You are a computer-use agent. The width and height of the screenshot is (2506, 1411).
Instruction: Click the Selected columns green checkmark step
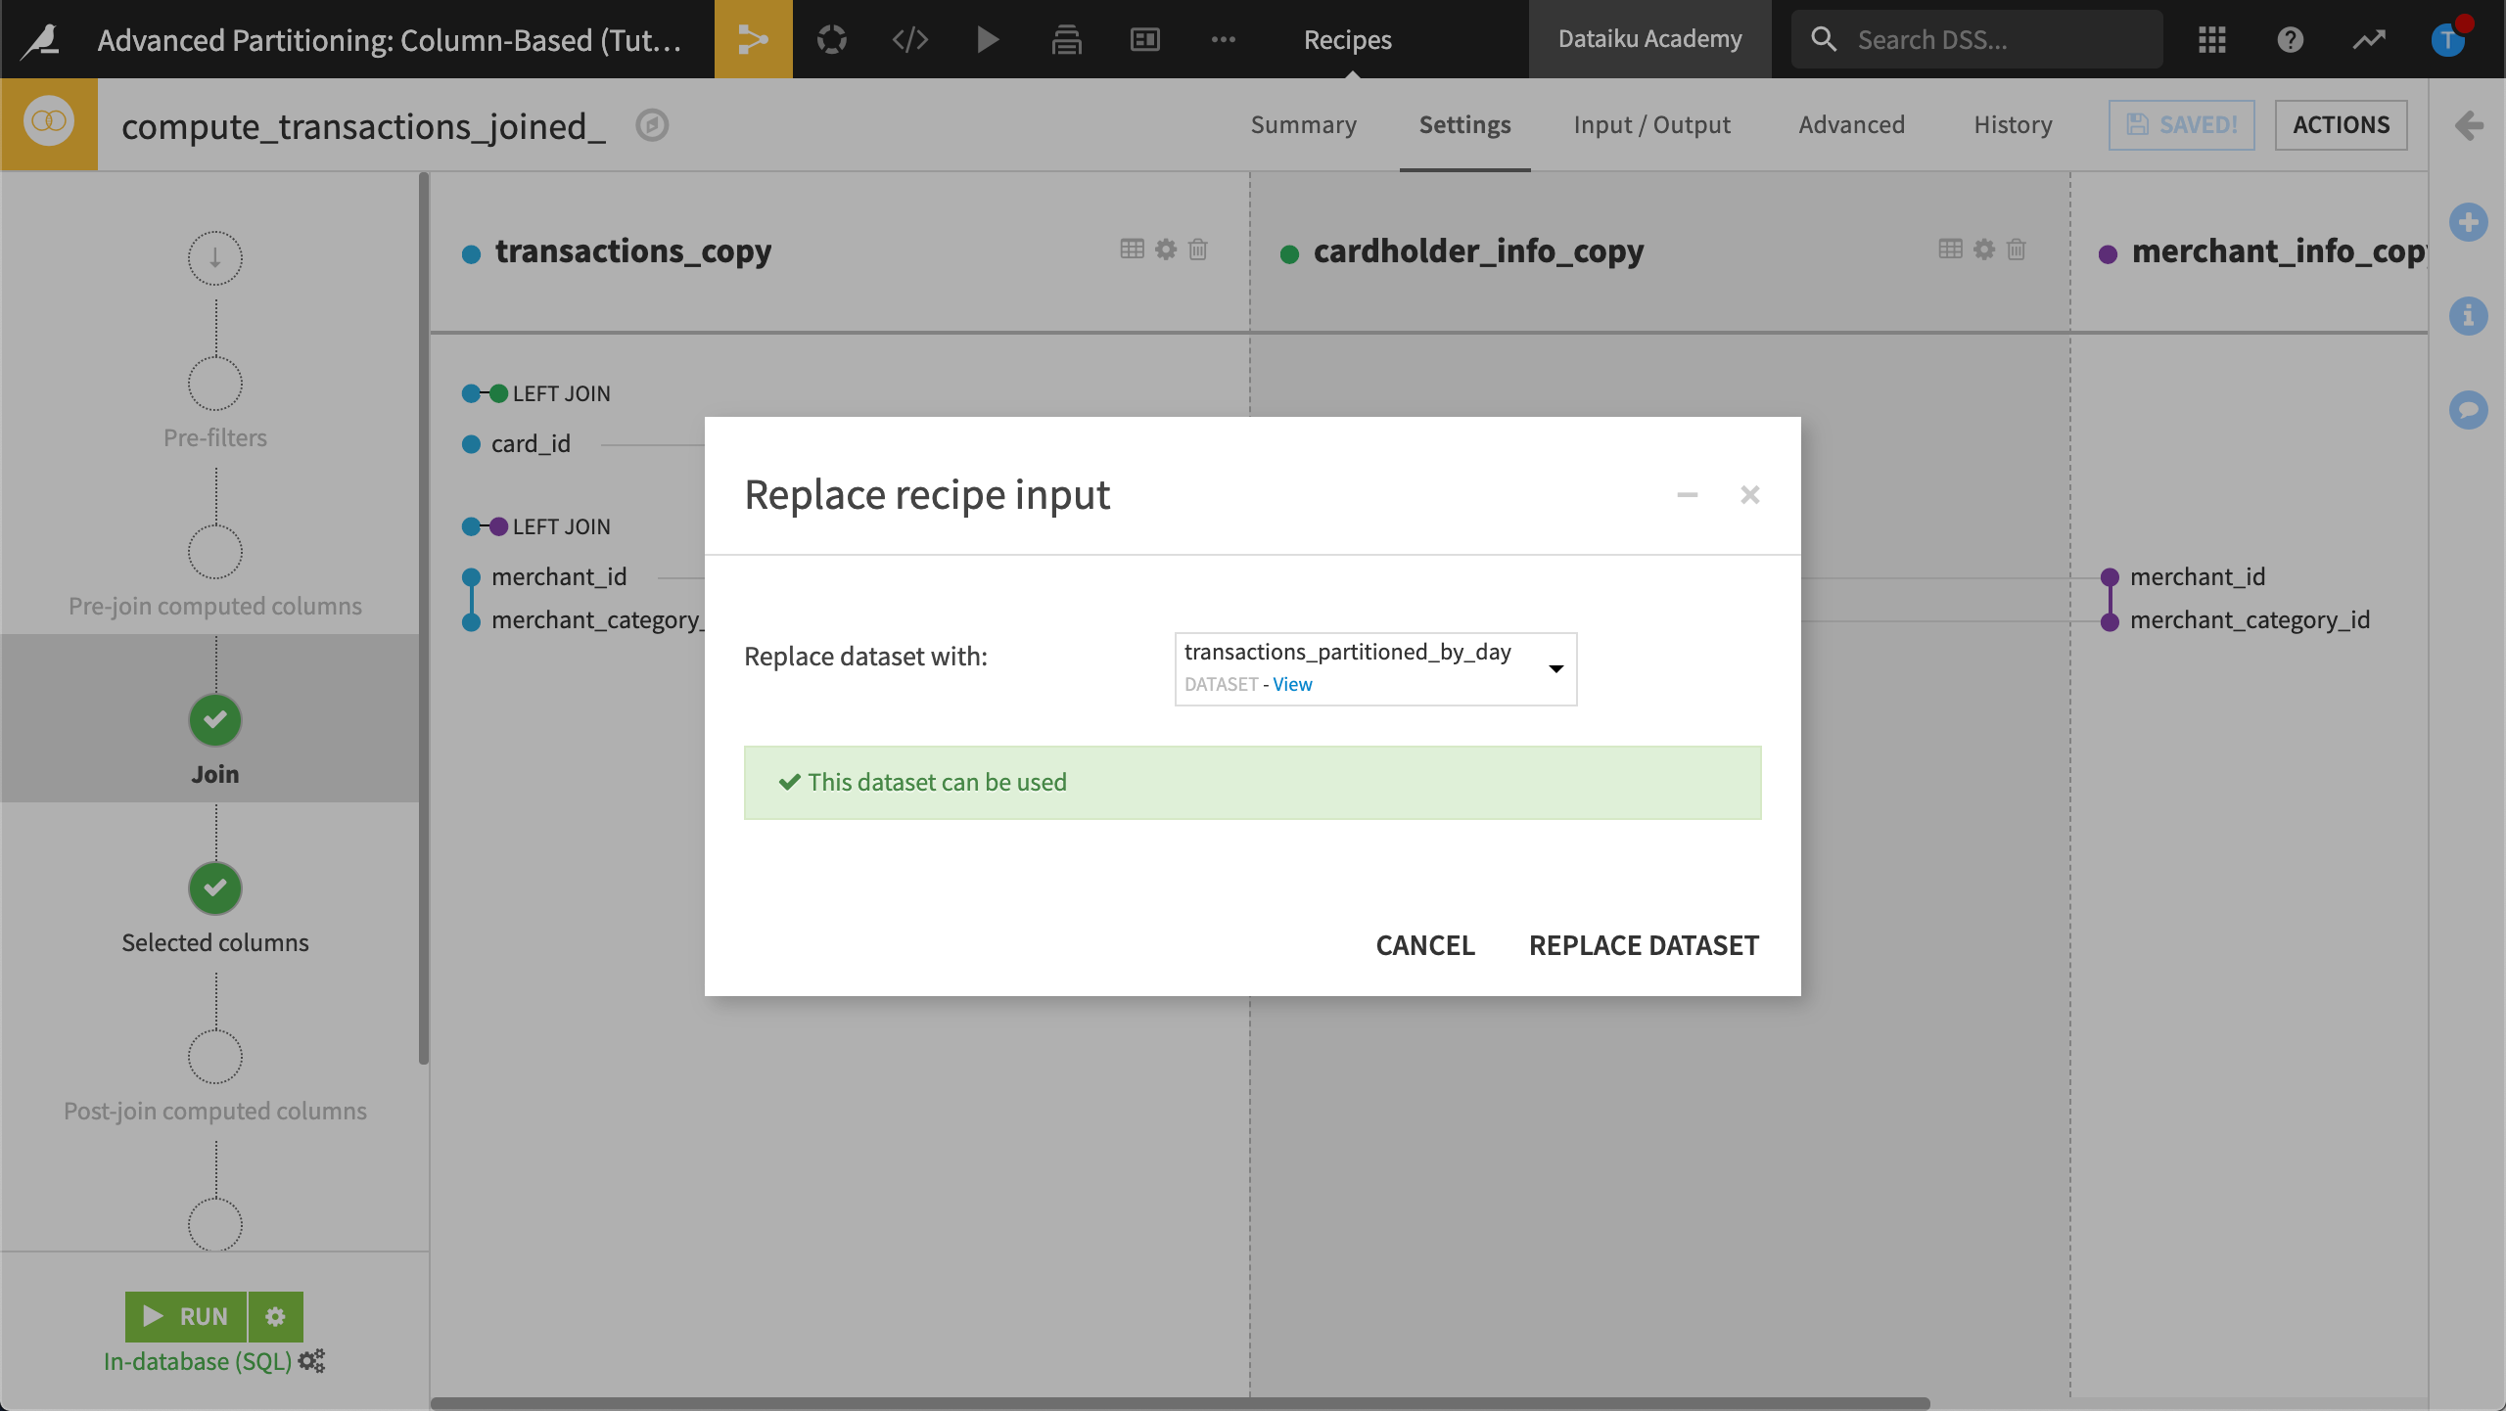pyautogui.click(x=214, y=888)
